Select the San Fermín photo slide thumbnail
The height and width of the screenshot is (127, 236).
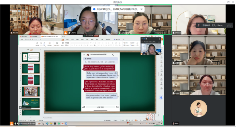click(x=31, y=91)
